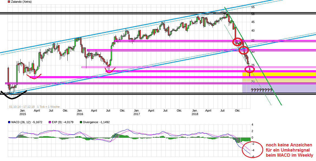Click the red ellipse around the MACD lines
The height and width of the screenshot is (161, 316).
(x=251, y=149)
